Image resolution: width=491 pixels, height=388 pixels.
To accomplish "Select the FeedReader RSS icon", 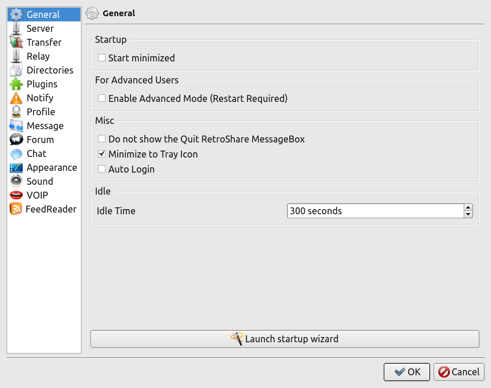I will tap(16, 209).
